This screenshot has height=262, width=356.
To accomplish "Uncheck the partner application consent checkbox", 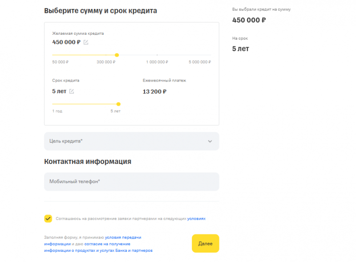I will tap(48, 218).
